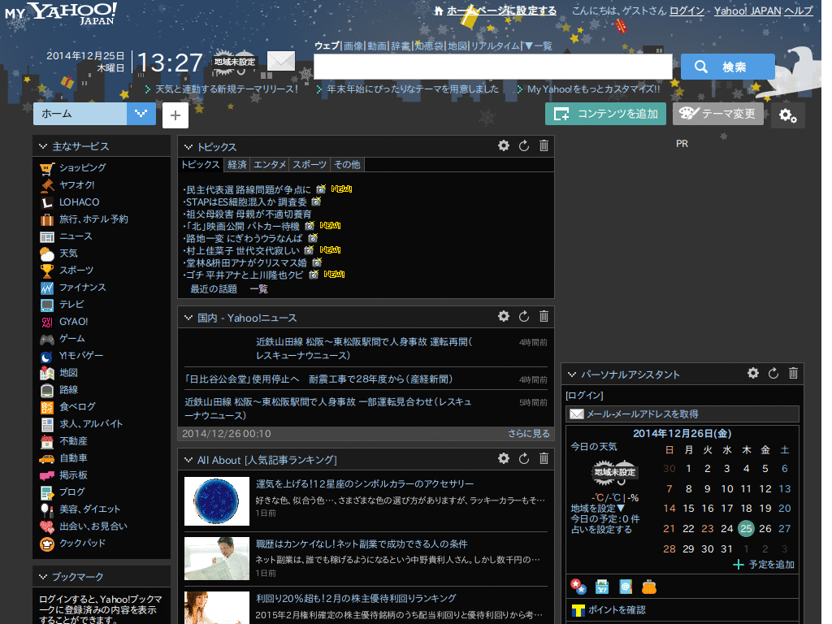This screenshot has height=624, width=832.
Task: Click the テーマ変更 button
Action: [718, 114]
